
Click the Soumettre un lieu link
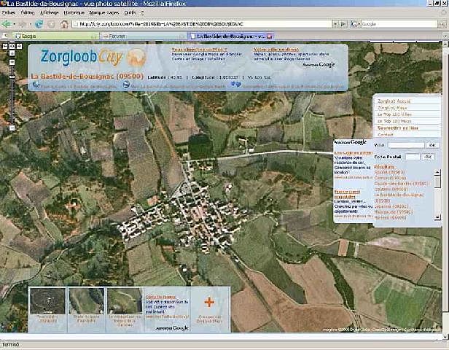398,128
